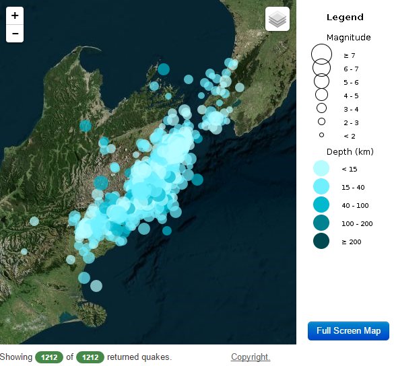Click the 3 - 4 magnitude legend circle
Image resolution: width=394 pixels, height=366 pixels.
[321, 108]
